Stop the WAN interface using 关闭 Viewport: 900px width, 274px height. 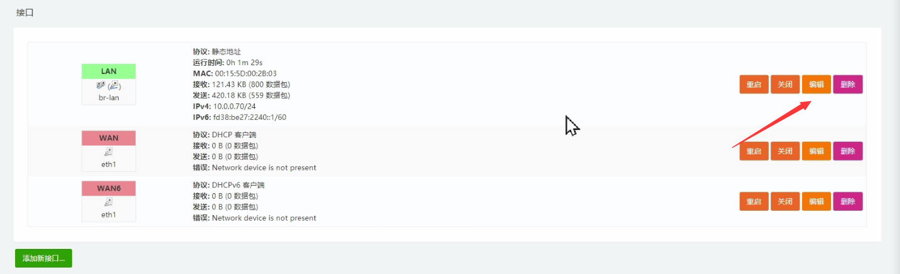point(785,151)
